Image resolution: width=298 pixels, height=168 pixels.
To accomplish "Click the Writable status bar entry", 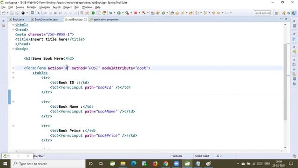I will (177, 156).
